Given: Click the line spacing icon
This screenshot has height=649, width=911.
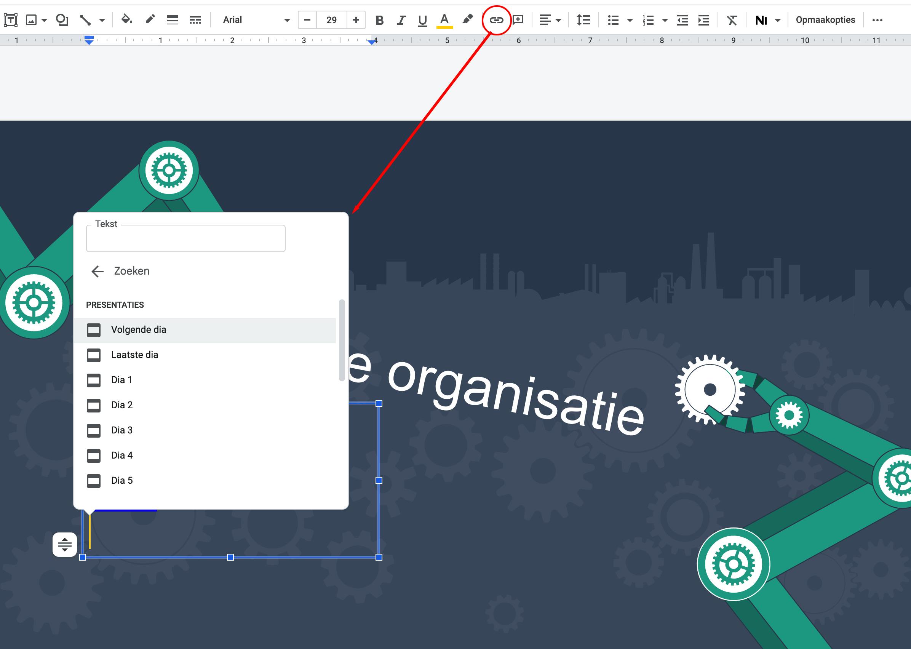Looking at the screenshot, I should point(583,20).
